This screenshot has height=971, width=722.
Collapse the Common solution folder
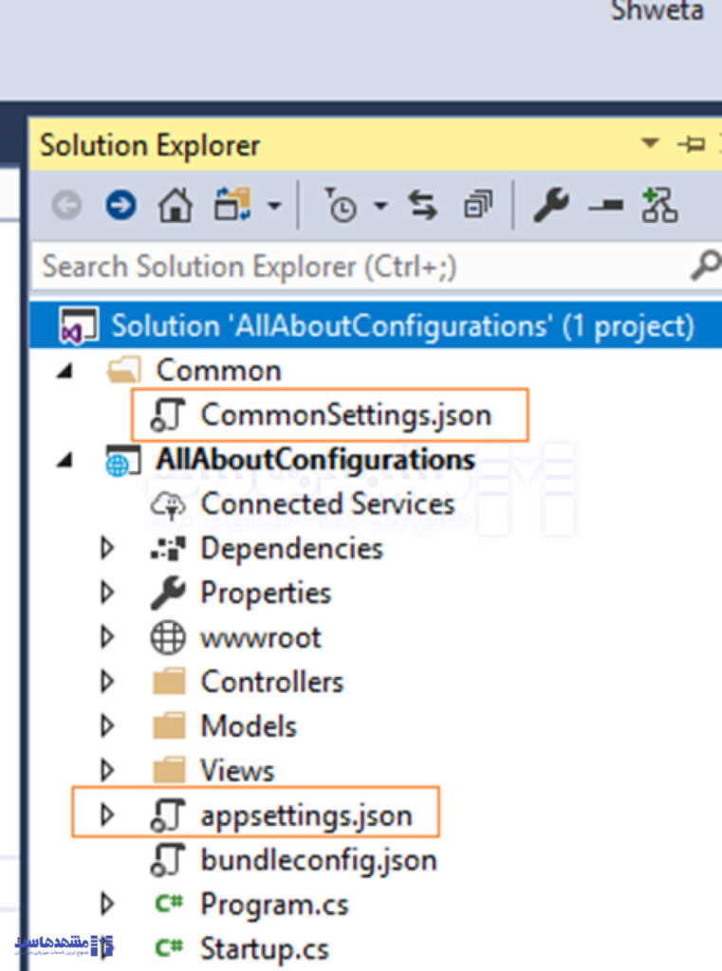[x=65, y=370]
